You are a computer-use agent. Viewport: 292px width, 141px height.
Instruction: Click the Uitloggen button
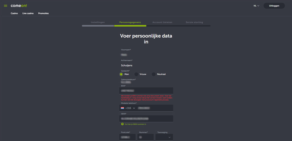point(274,6)
